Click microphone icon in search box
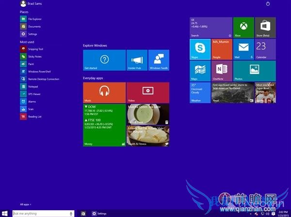Image resolution: width=291 pixels, height=217 pixels. pyautogui.click(x=71, y=214)
